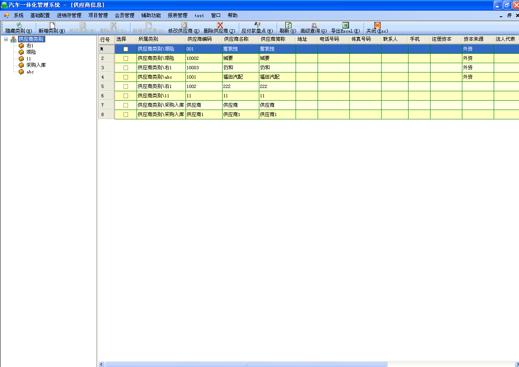Click the 电话号码 column header
Image resolution: width=519 pixels, height=367 pixels.
[333, 40]
